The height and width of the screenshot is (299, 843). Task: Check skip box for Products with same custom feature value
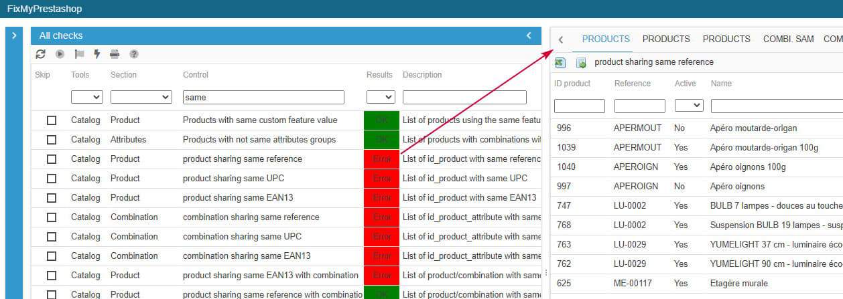pos(52,120)
